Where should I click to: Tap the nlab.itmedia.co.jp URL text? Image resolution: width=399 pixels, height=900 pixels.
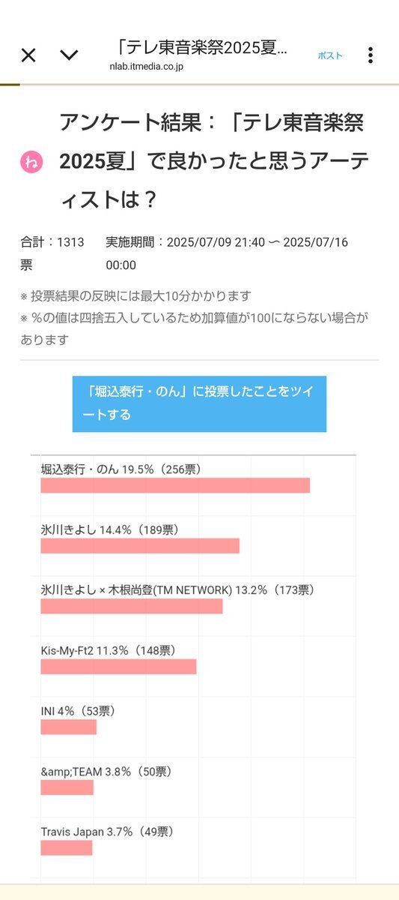146,67
